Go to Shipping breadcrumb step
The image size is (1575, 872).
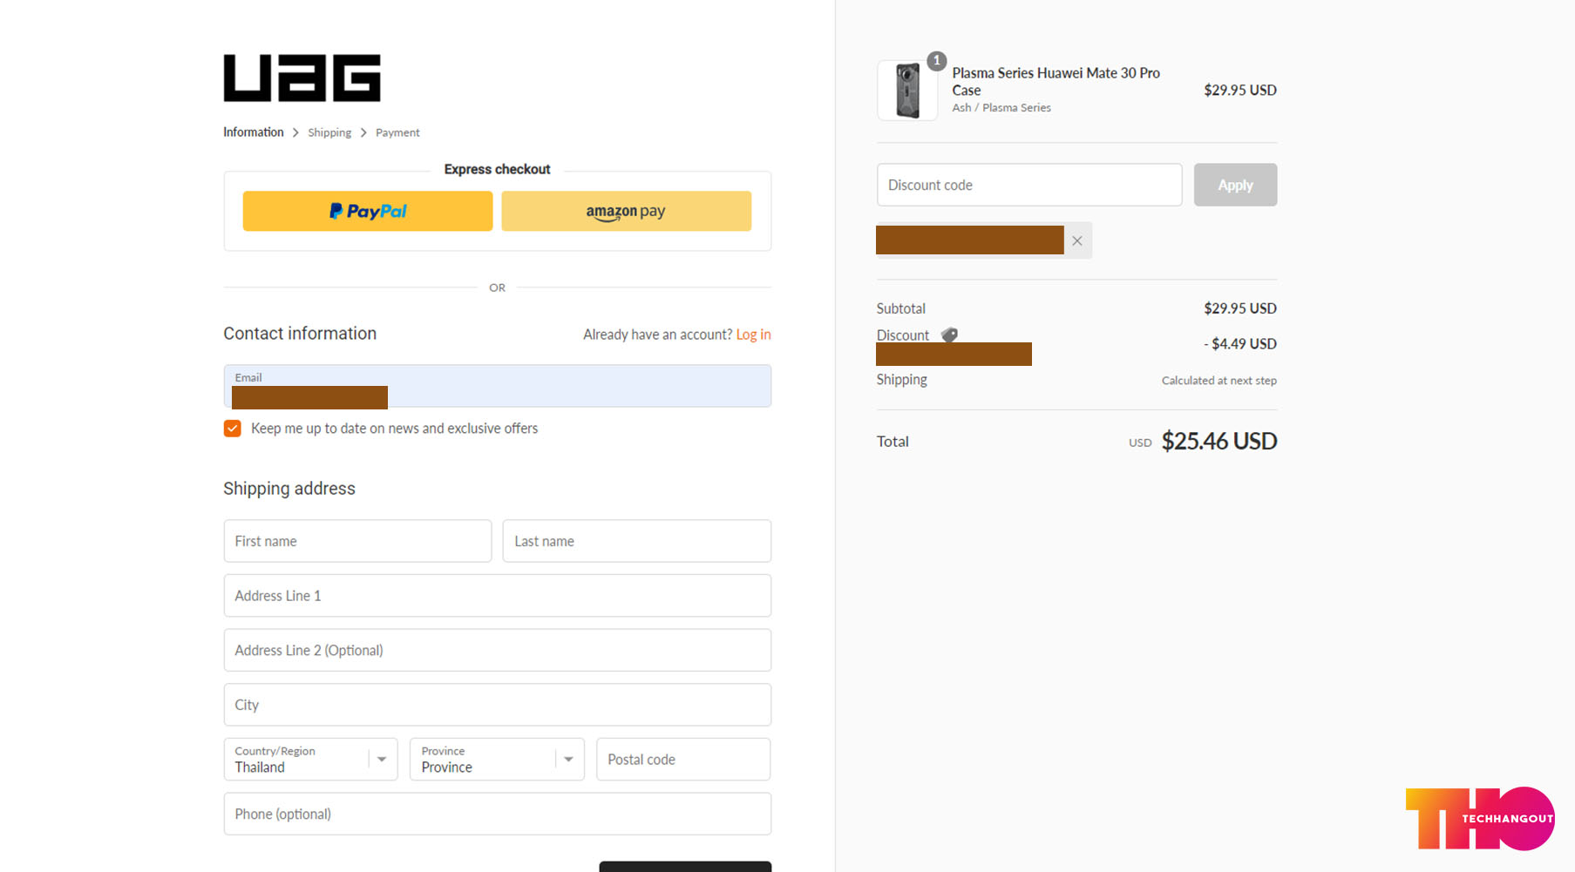click(329, 132)
